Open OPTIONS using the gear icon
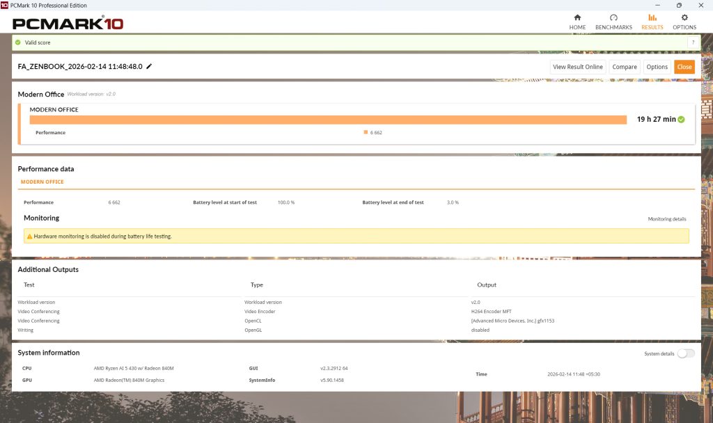Screen dimensions: 713x423 pyautogui.click(x=684, y=18)
